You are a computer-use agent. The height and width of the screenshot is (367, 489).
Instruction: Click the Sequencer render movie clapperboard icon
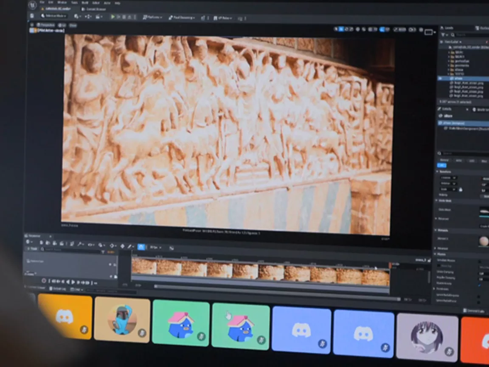click(x=62, y=243)
